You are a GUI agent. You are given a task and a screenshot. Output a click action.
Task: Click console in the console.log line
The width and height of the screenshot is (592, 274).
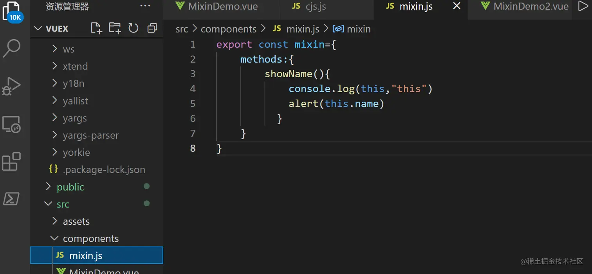[x=310, y=89]
